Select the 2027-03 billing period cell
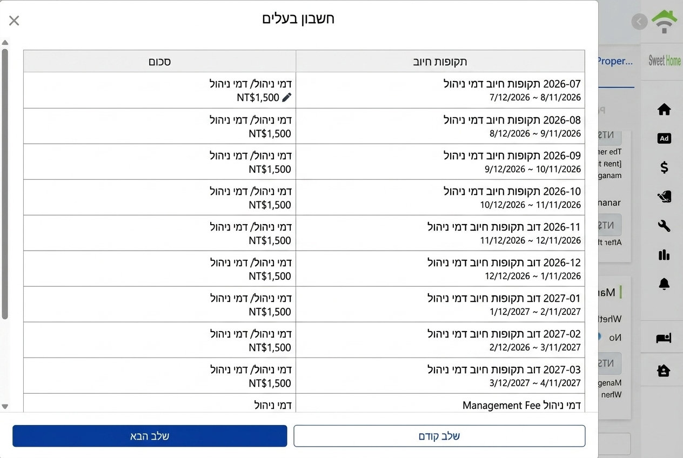 [440, 375]
